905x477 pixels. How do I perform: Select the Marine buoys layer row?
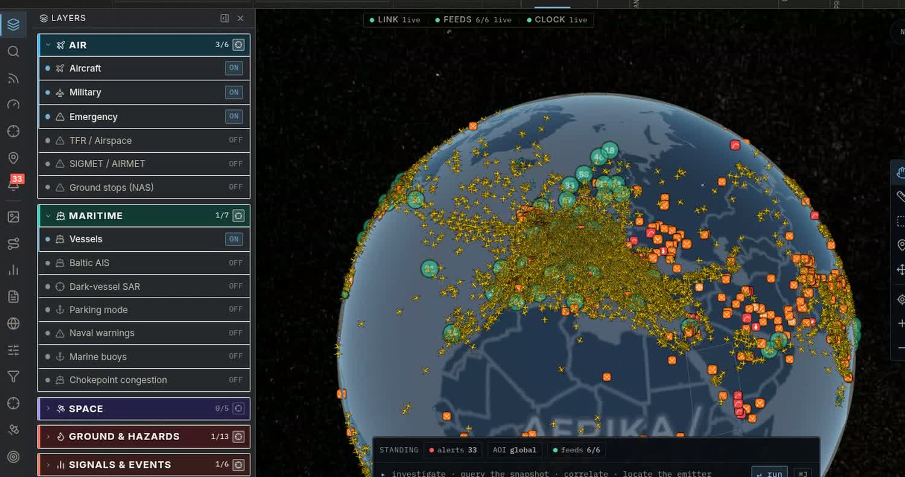[144, 357]
